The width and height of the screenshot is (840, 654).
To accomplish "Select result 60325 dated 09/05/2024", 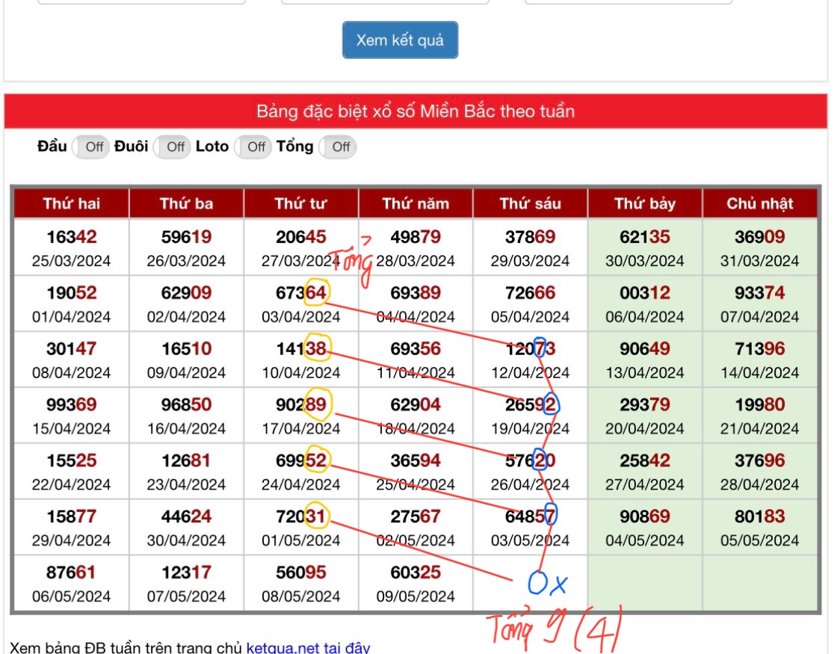I will click(416, 573).
